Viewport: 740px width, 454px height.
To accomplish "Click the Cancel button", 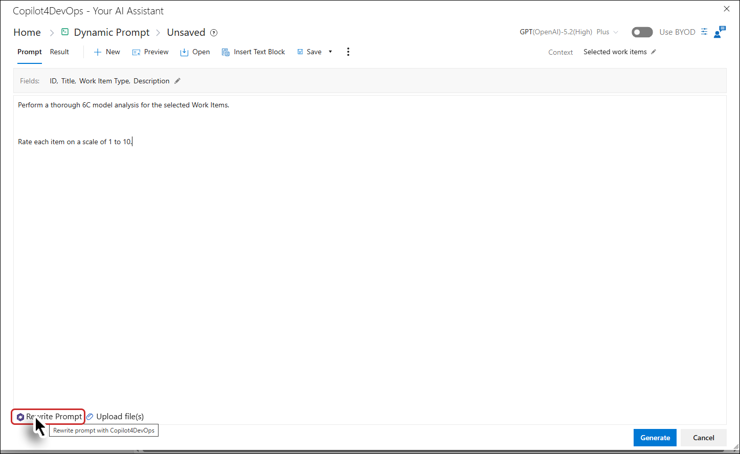I will coord(703,438).
